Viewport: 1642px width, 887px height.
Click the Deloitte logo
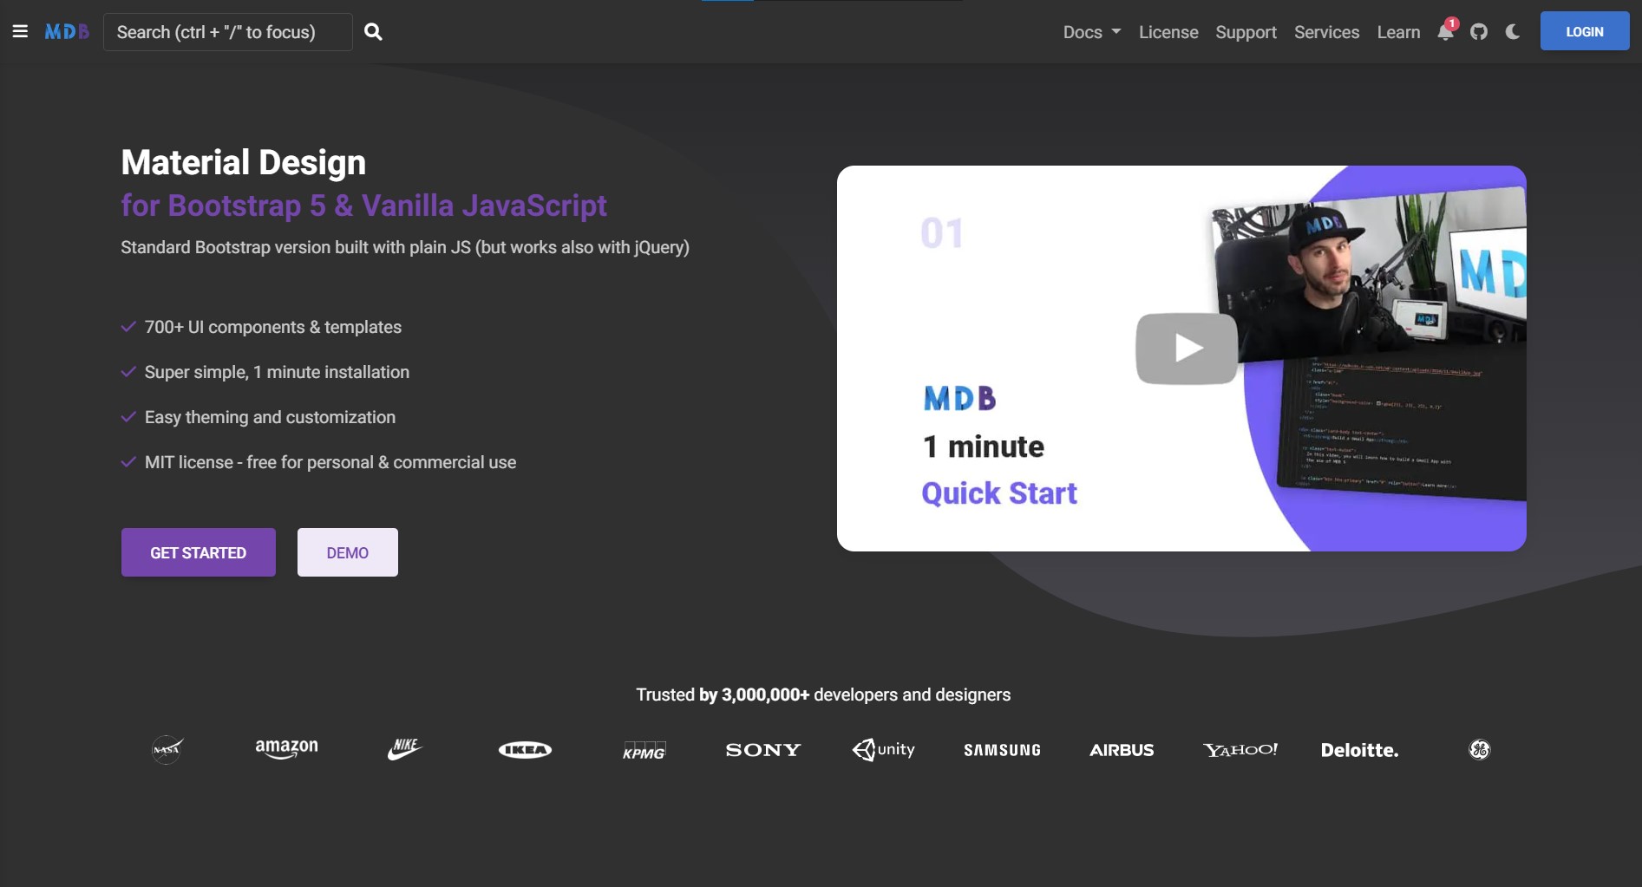1359,750
